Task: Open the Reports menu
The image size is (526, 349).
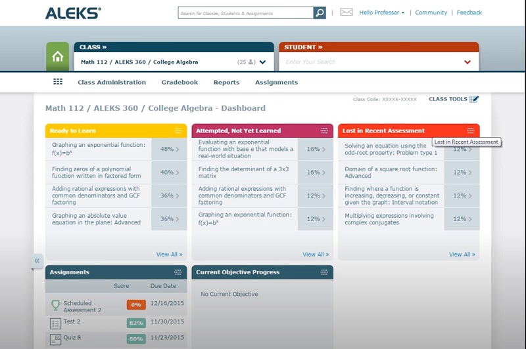Action: (x=226, y=82)
